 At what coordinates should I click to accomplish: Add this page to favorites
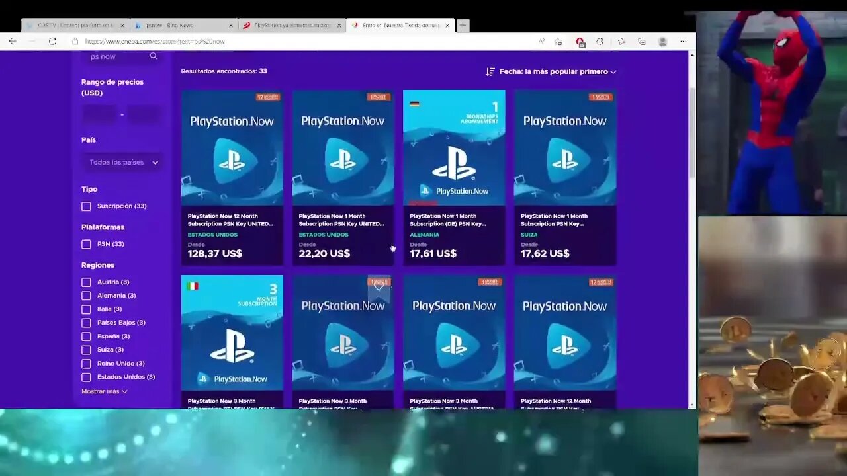click(558, 41)
